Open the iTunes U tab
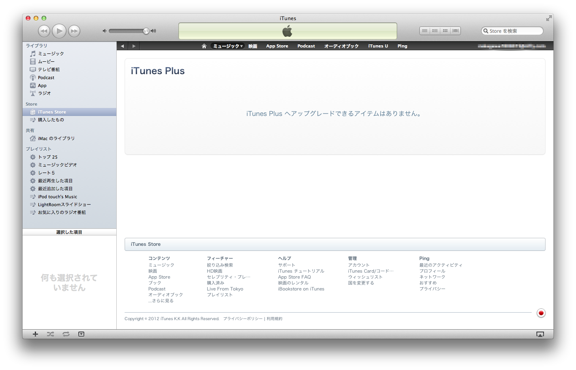The height and width of the screenshot is (370, 576). point(378,46)
